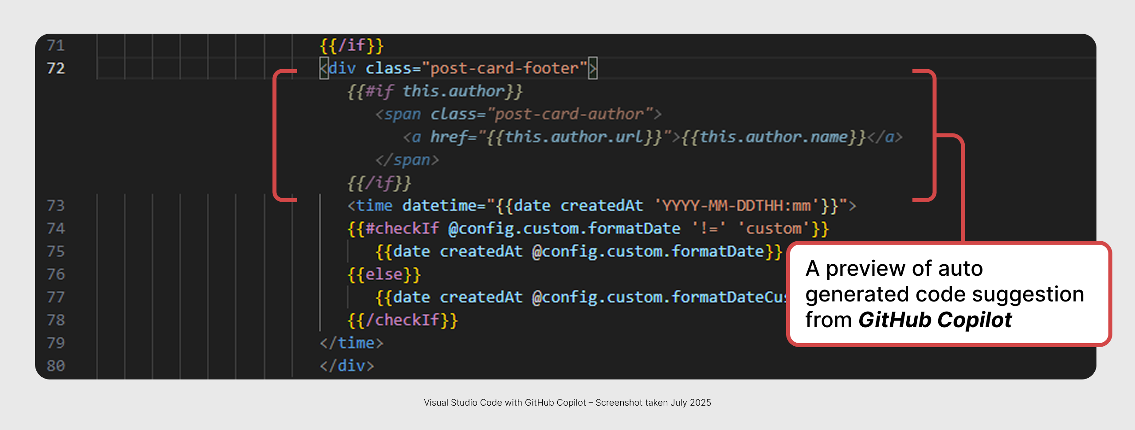Click line number 75 in the gutter
Screen dimensions: 1135x430
coord(56,251)
